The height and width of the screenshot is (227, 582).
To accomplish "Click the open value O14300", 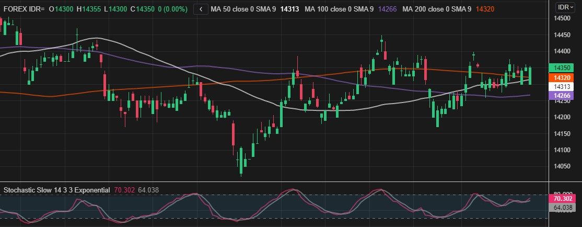I will pos(61,9).
